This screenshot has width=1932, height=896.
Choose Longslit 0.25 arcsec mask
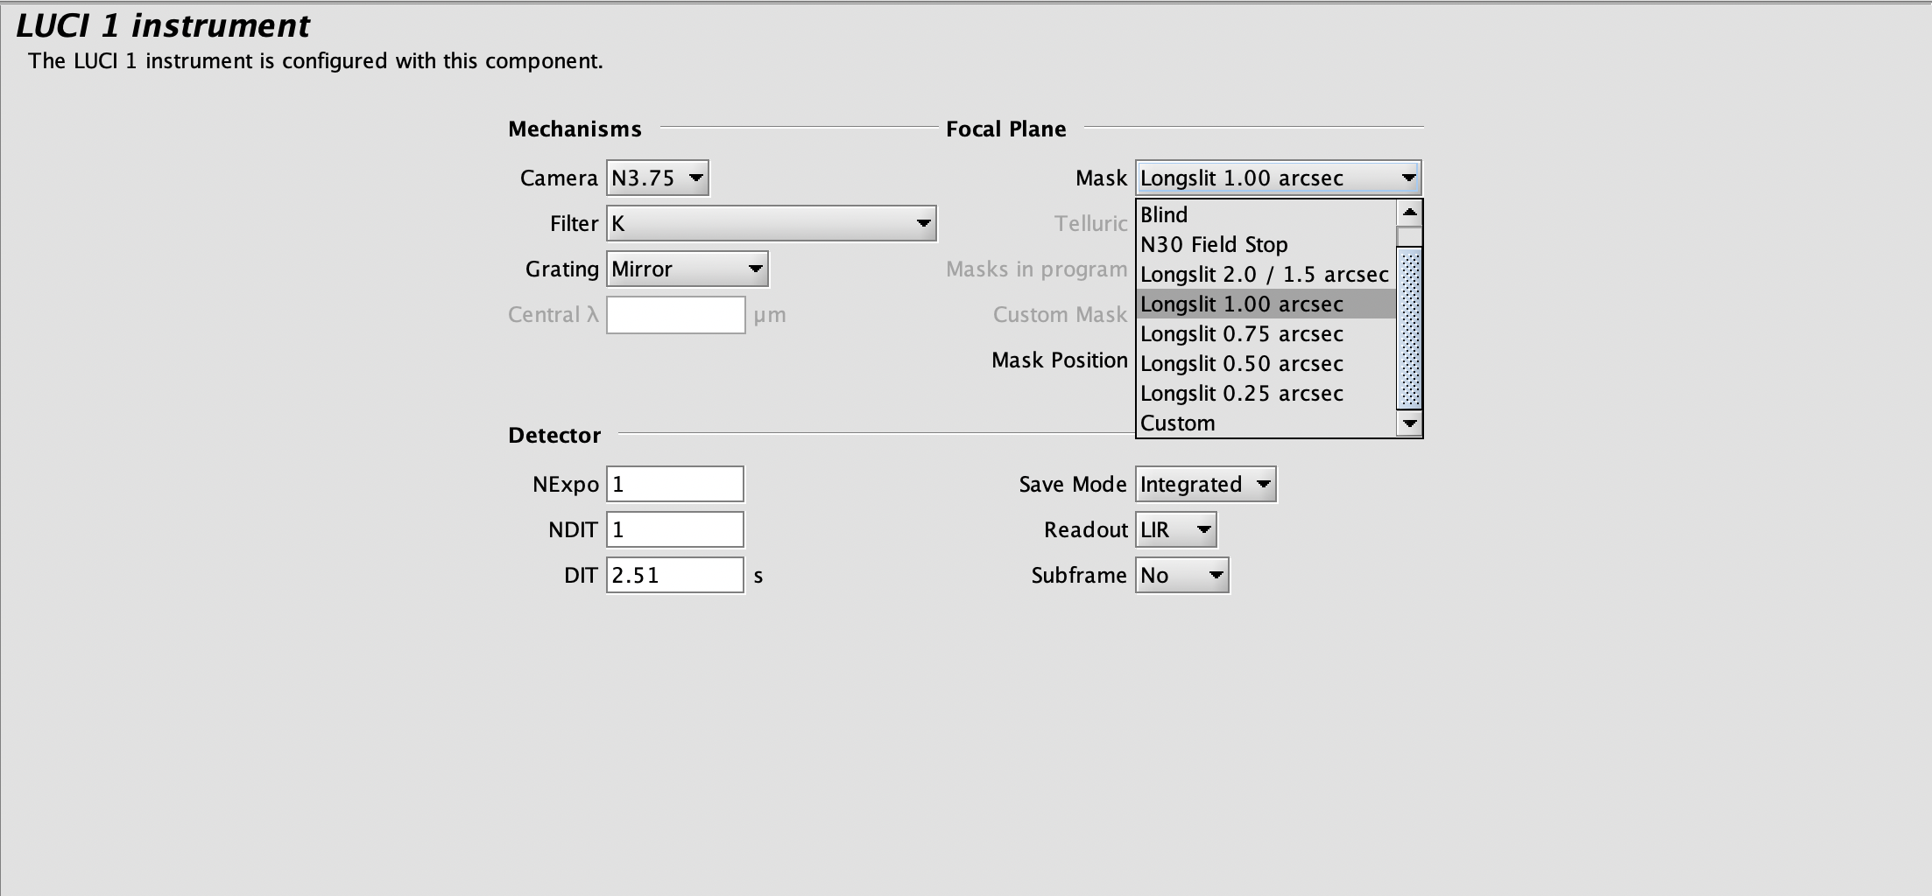(1266, 394)
